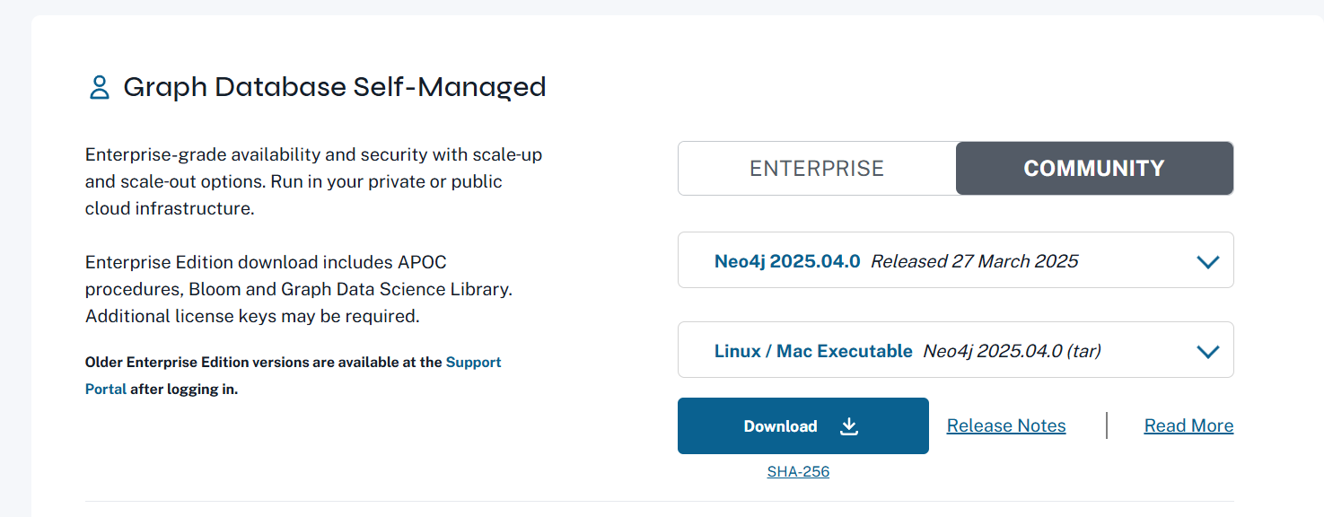View the SHA-256 checksum link
Image resolution: width=1324 pixels, height=517 pixels.
pyautogui.click(x=798, y=471)
